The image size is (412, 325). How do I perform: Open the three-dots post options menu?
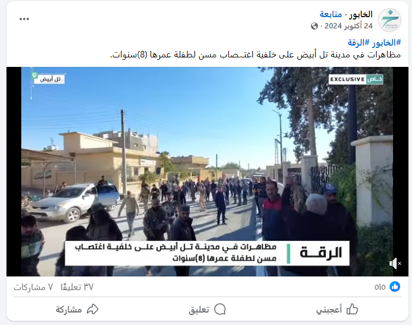pos(24,19)
